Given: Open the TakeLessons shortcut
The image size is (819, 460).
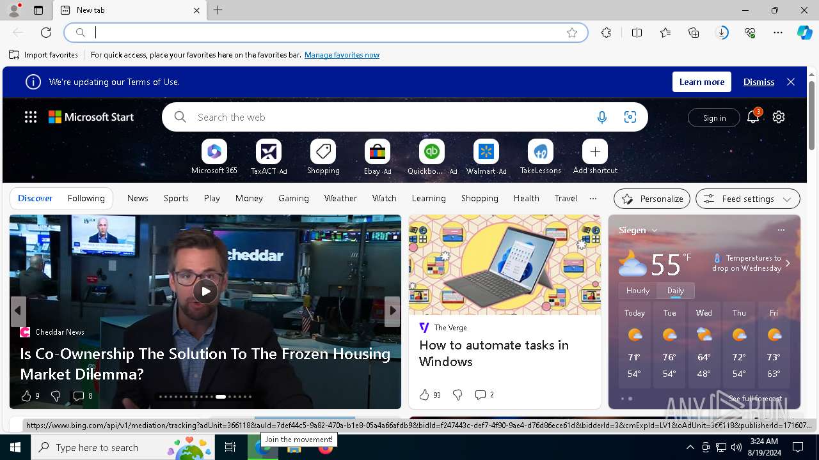Looking at the screenshot, I should click(x=541, y=157).
